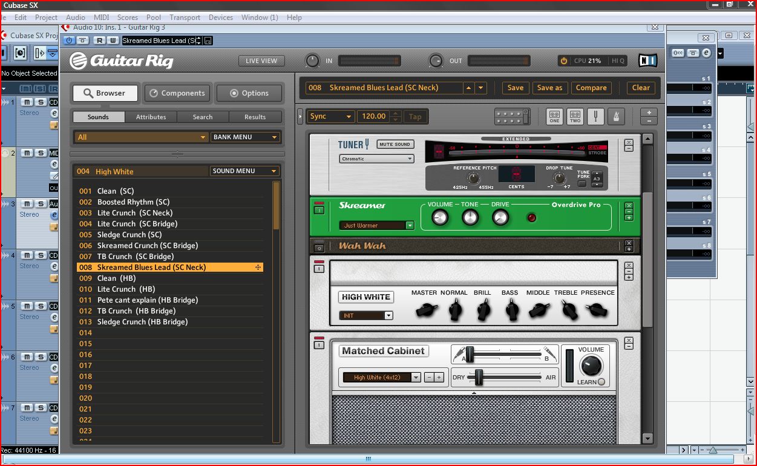This screenshot has height=466, width=757.
Task: Open High White (4x12) cabinet dropdown
Action: tap(381, 377)
